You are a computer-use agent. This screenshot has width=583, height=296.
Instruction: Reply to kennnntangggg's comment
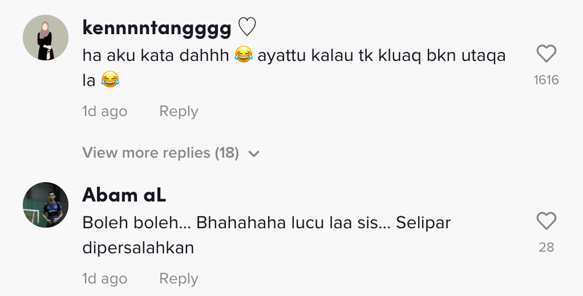click(x=179, y=112)
